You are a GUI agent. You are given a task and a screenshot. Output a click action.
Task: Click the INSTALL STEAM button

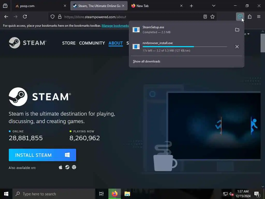(42, 155)
